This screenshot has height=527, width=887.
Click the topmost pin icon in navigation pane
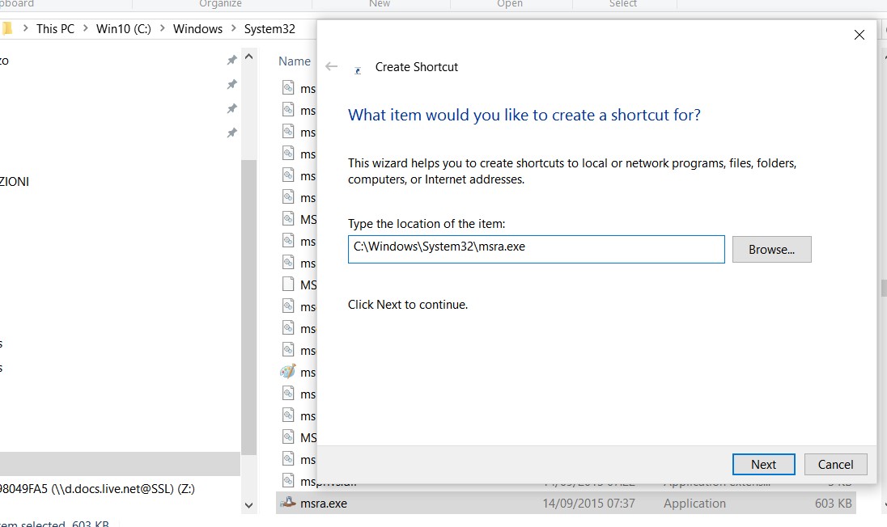[232, 61]
